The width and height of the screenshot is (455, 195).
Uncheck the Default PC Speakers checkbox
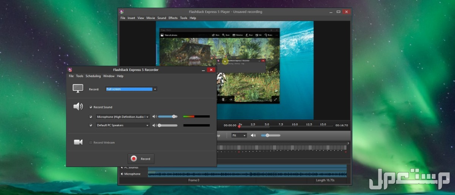tap(91, 125)
